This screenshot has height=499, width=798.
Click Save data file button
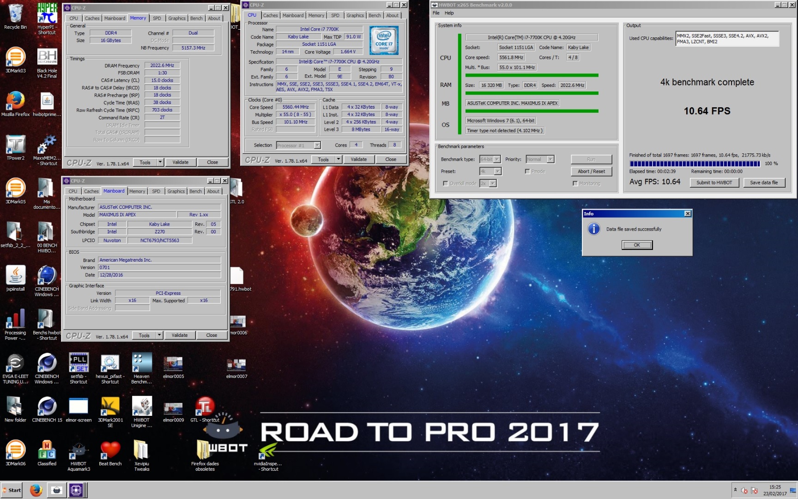[764, 183]
